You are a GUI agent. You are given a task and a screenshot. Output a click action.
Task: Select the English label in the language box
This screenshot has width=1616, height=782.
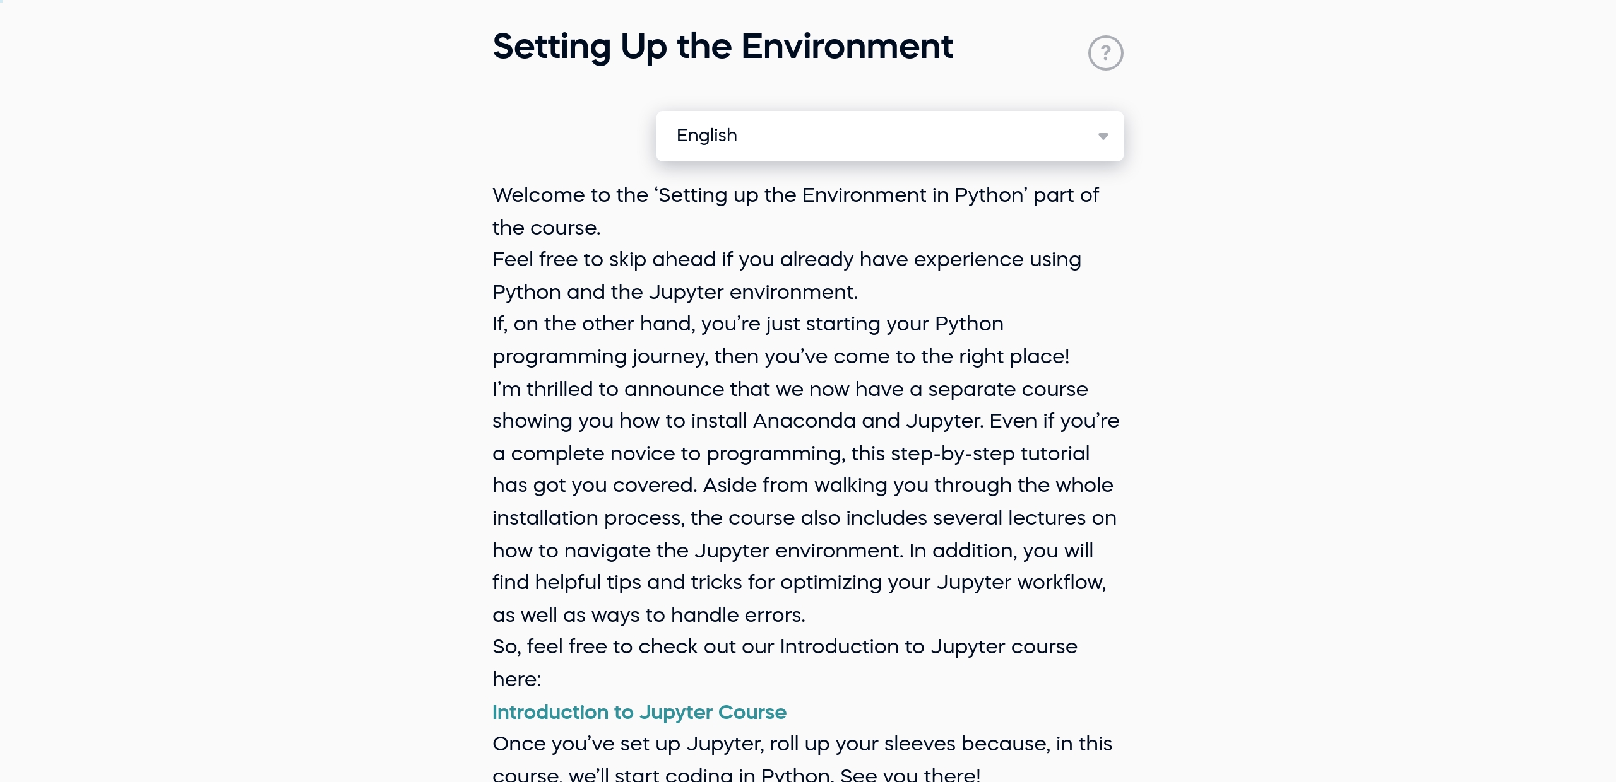click(x=706, y=136)
